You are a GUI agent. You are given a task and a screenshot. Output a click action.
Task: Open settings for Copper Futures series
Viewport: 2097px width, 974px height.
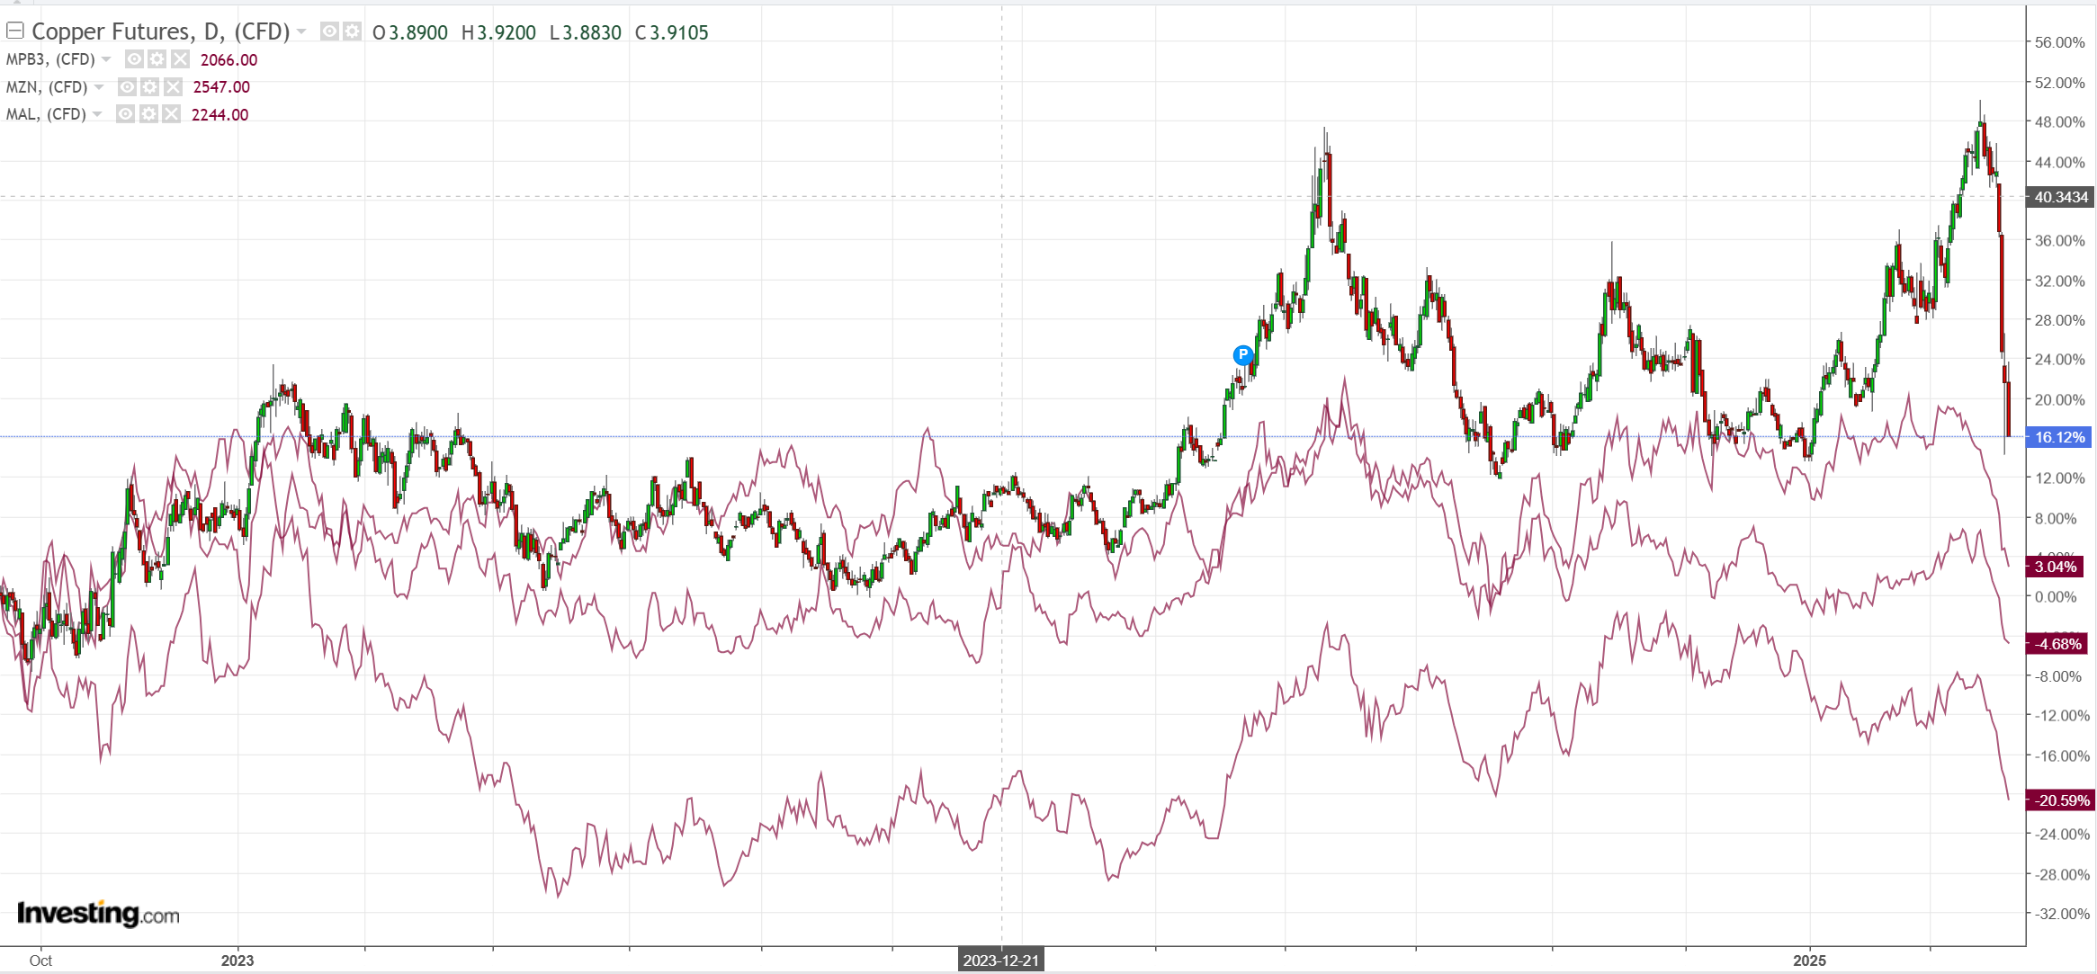(x=352, y=32)
